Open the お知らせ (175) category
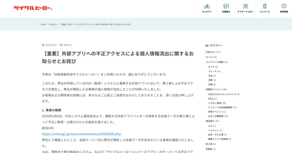This screenshot has height=153, width=292. click(x=213, y=52)
